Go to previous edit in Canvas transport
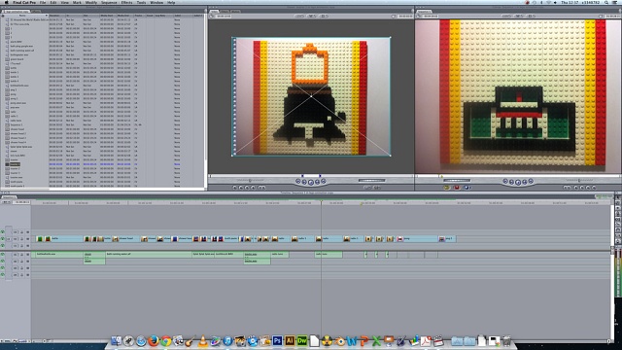Image resolution: width=622 pixels, height=350 pixels. [x=505, y=181]
